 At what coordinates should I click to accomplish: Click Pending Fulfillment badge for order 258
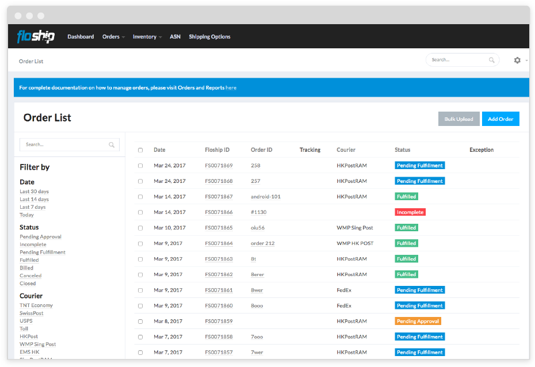419,166
